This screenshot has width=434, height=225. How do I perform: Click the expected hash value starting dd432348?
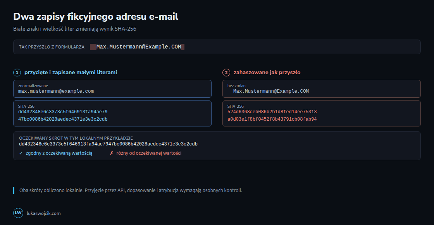(108, 144)
